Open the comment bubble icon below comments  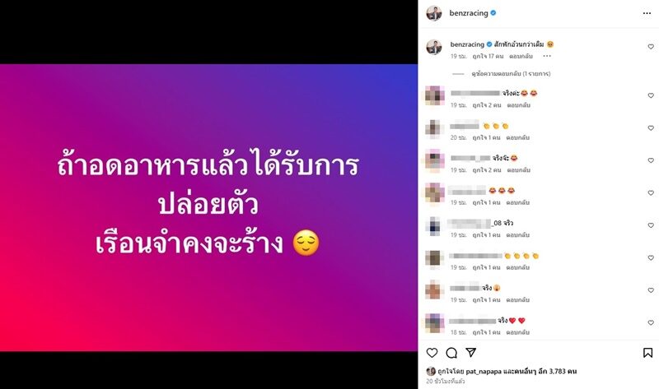(451, 353)
